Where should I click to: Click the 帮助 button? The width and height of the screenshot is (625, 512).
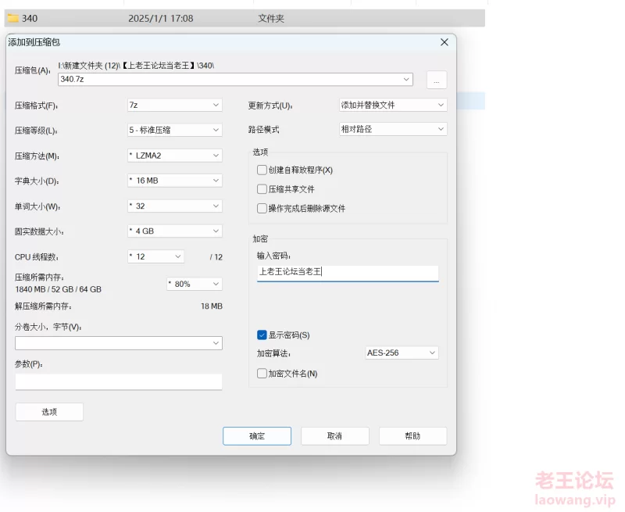[x=413, y=436]
